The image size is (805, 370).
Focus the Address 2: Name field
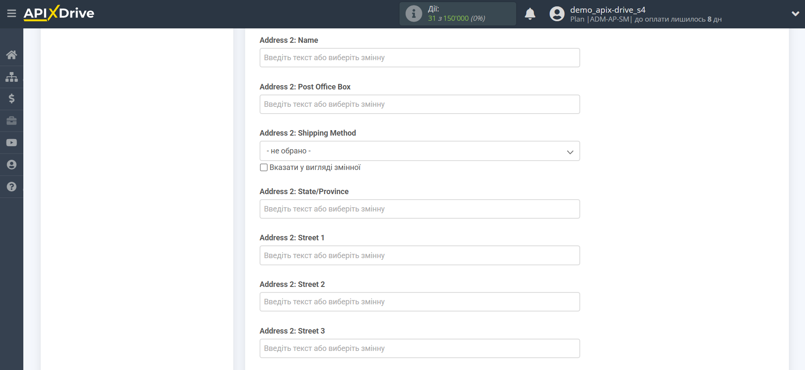pos(419,58)
